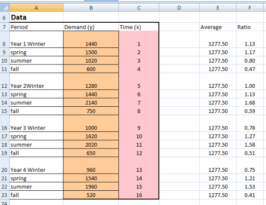Select the 'fall' cell in row 23
Image resolution: width=266 pixels, height=205 pixels.
pyautogui.click(x=36, y=195)
